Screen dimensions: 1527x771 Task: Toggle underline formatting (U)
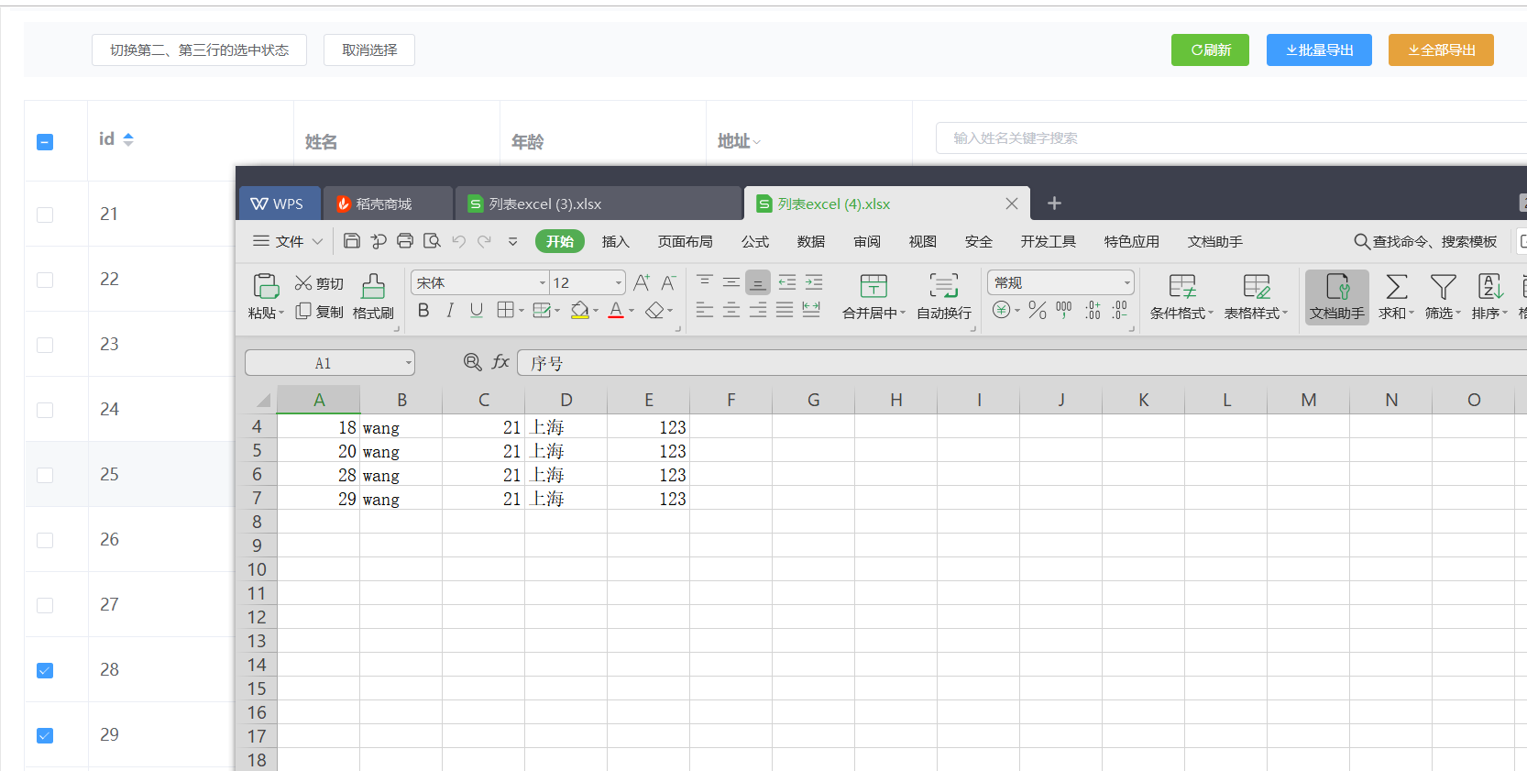(x=477, y=311)
